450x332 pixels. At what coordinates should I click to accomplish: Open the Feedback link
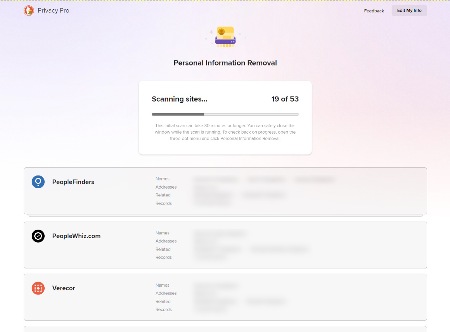point(374,11)
